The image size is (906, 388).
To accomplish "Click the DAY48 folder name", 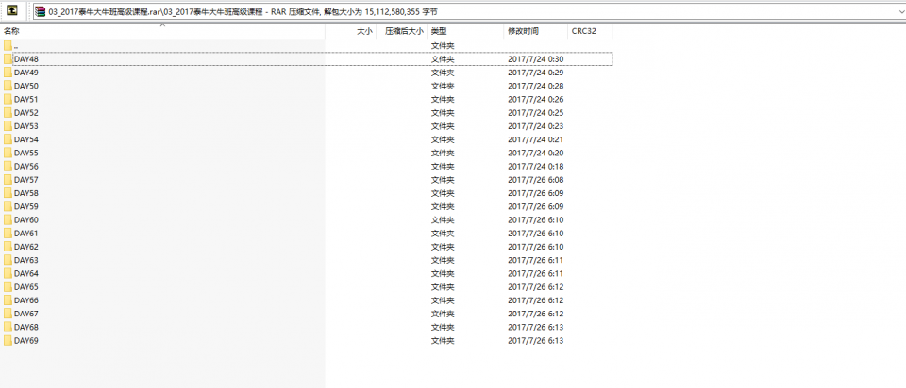I will pyautogui.click(x=26, y=58).
